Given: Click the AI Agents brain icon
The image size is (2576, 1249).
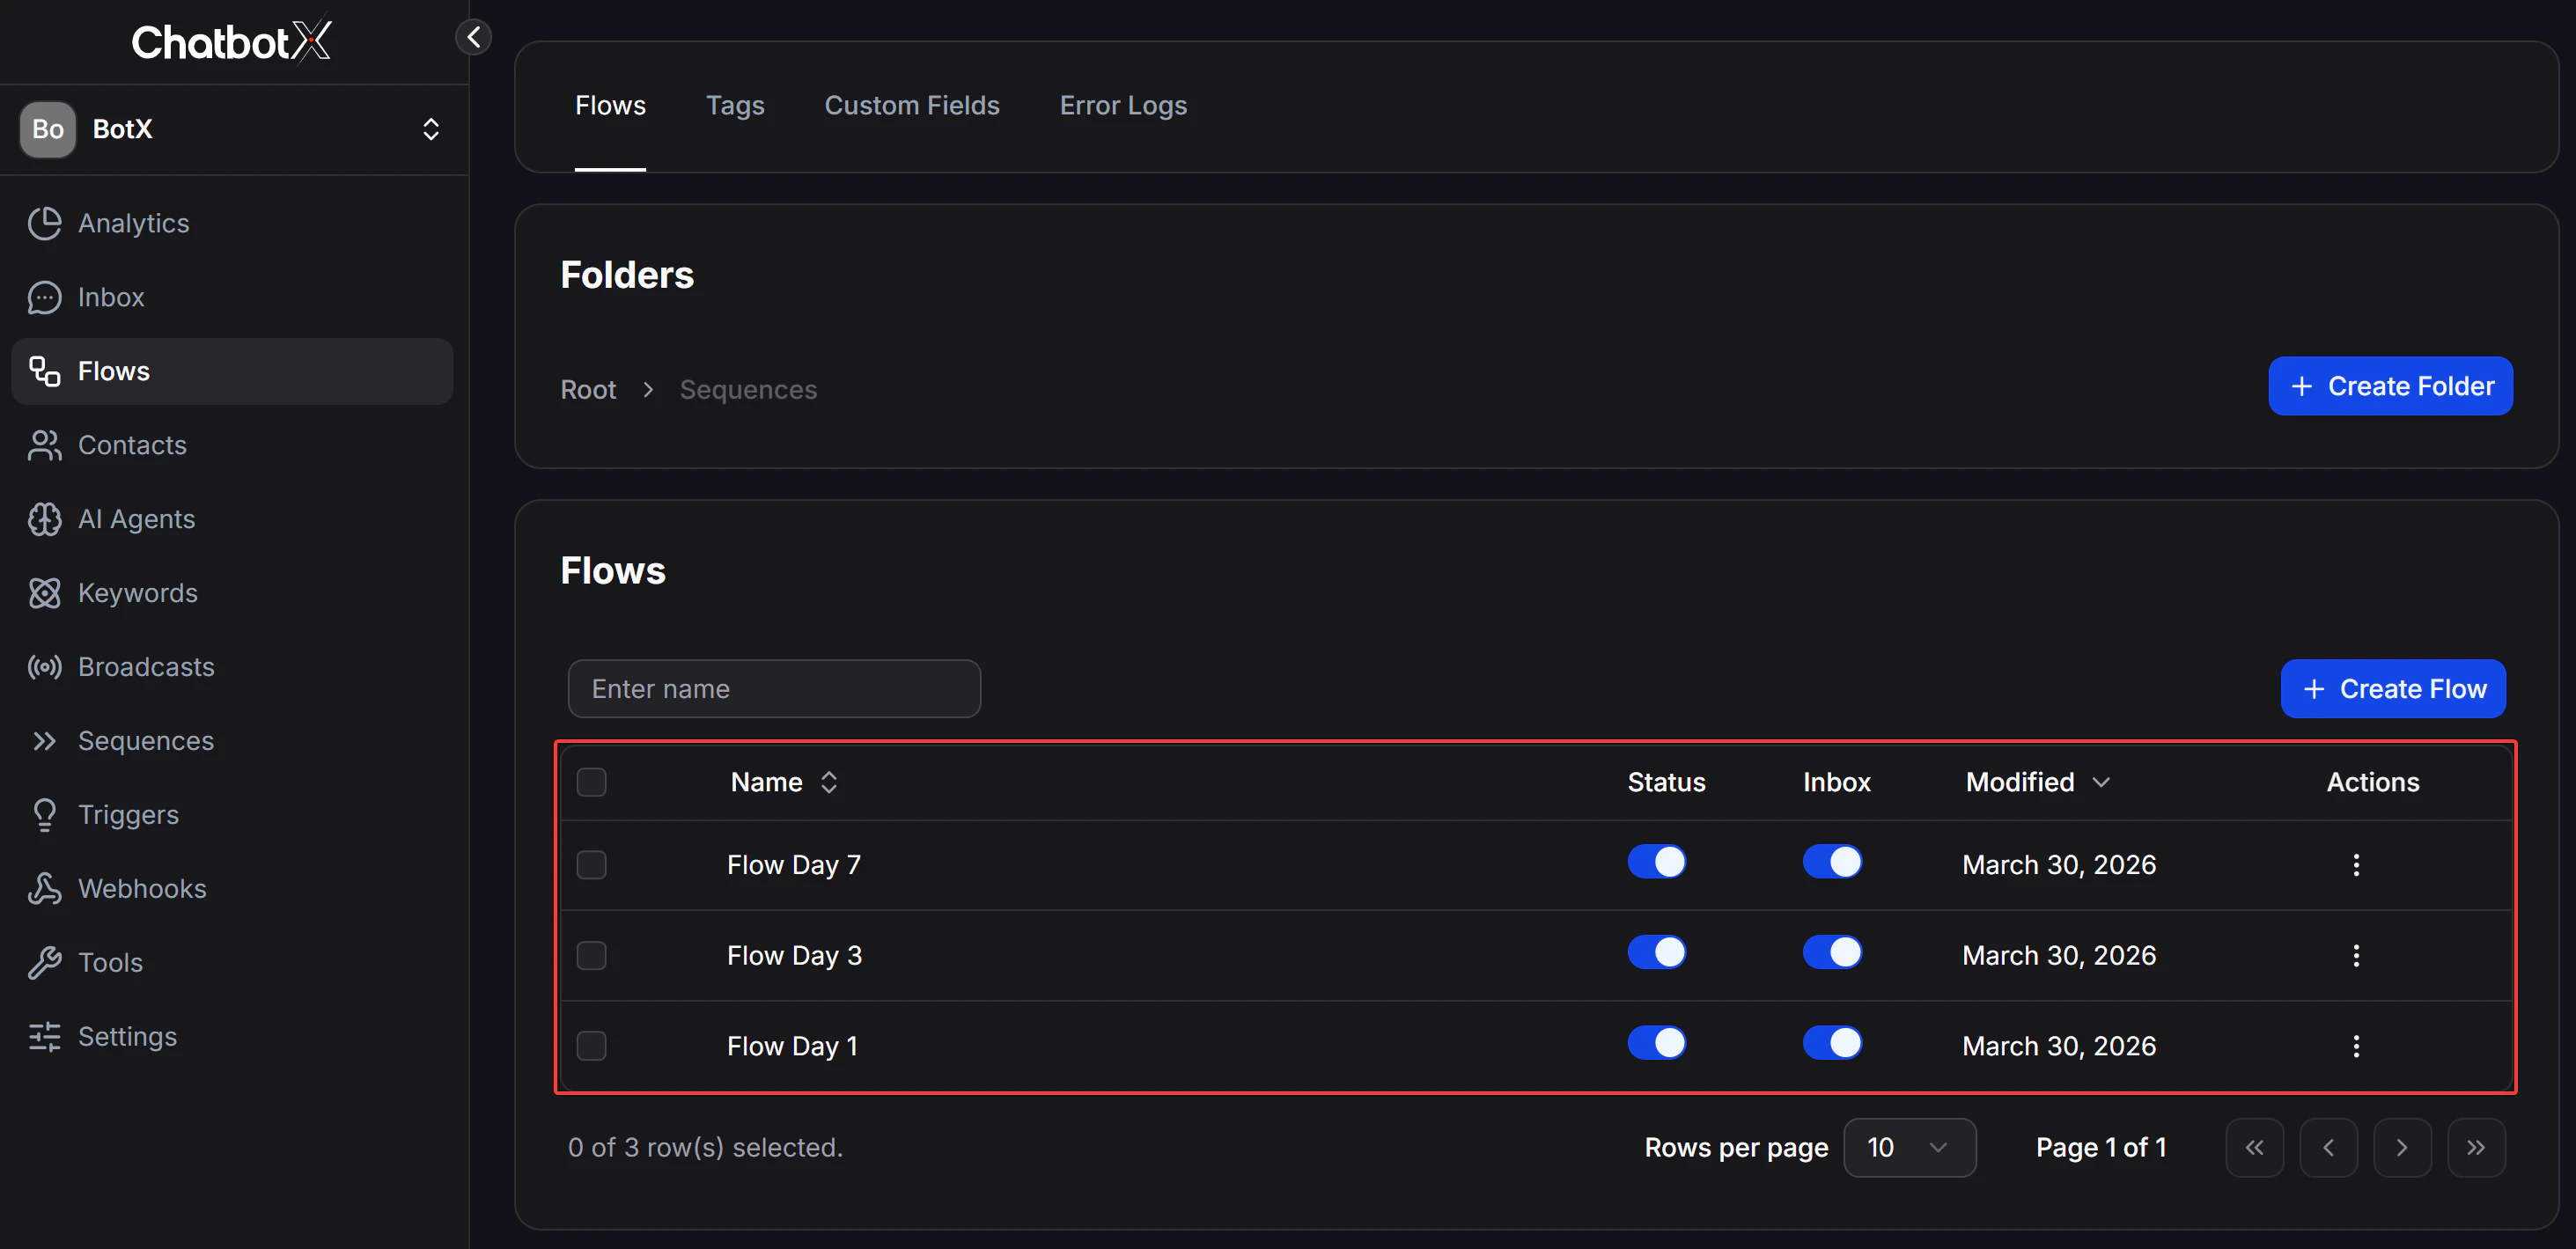Looking at the screenshot, I should [x=44, y=519].
